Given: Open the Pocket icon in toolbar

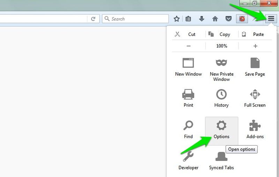Looking at the screenshot, I should [228, 19].
